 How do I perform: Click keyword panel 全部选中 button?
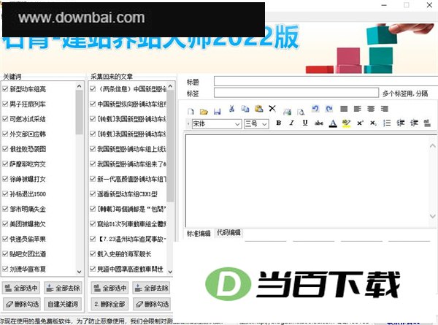(21, 288)
